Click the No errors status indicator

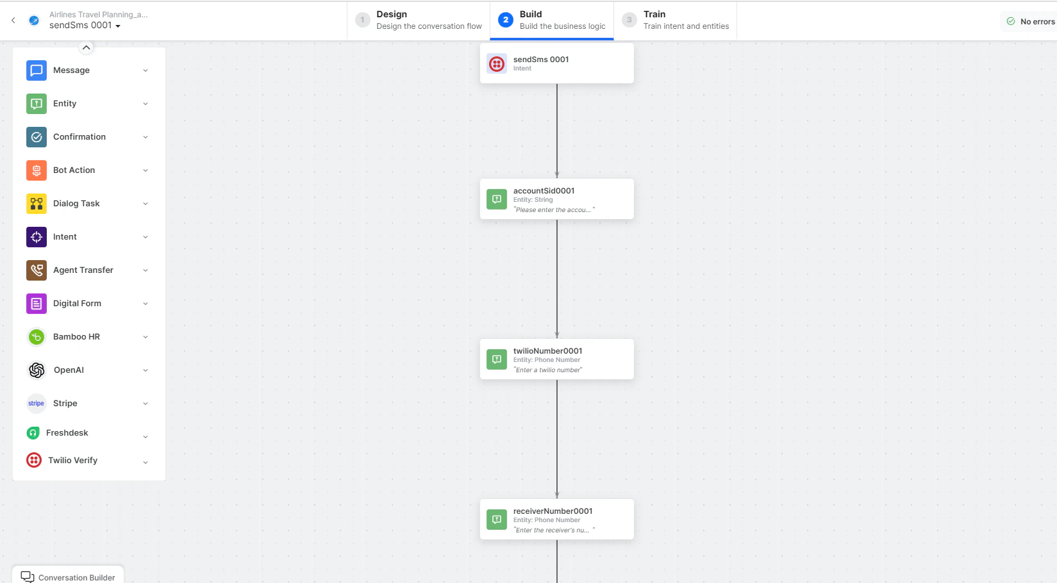[x=1028, y=21]
